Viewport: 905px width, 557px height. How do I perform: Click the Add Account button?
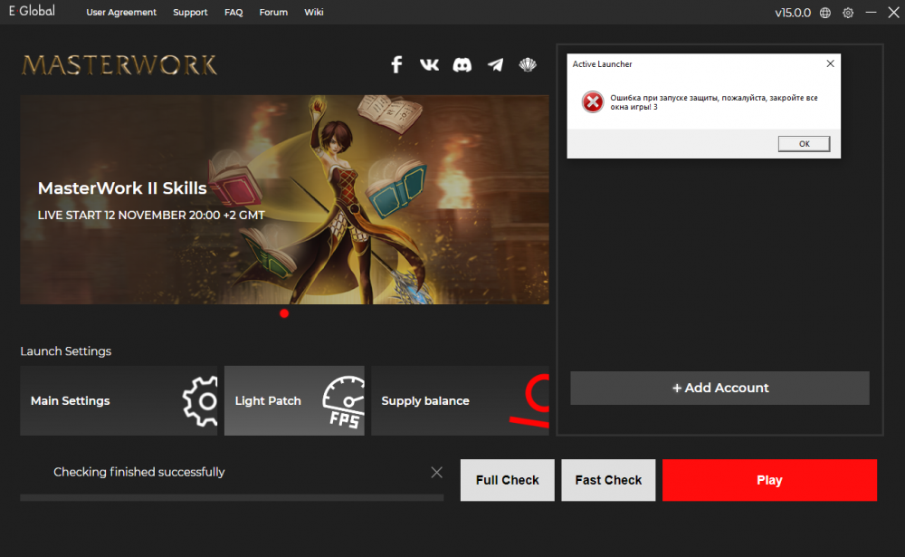point(719,388)
